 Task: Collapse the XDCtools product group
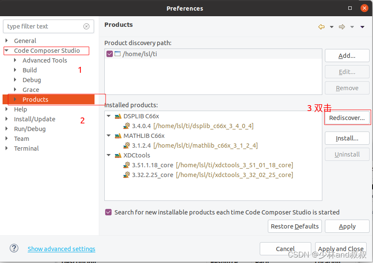(x=109, y=155)
